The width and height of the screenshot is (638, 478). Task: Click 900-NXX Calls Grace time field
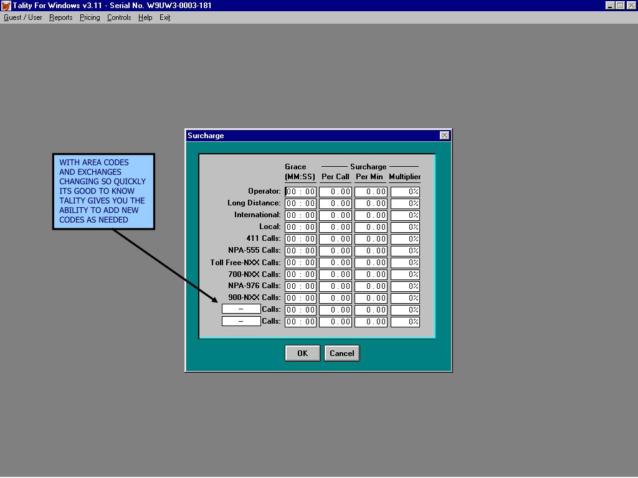point(301,298)
